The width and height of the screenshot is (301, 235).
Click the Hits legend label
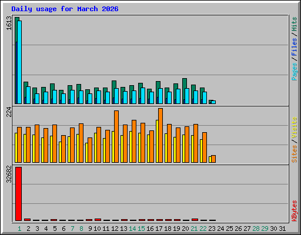click(x=294, y=24)
